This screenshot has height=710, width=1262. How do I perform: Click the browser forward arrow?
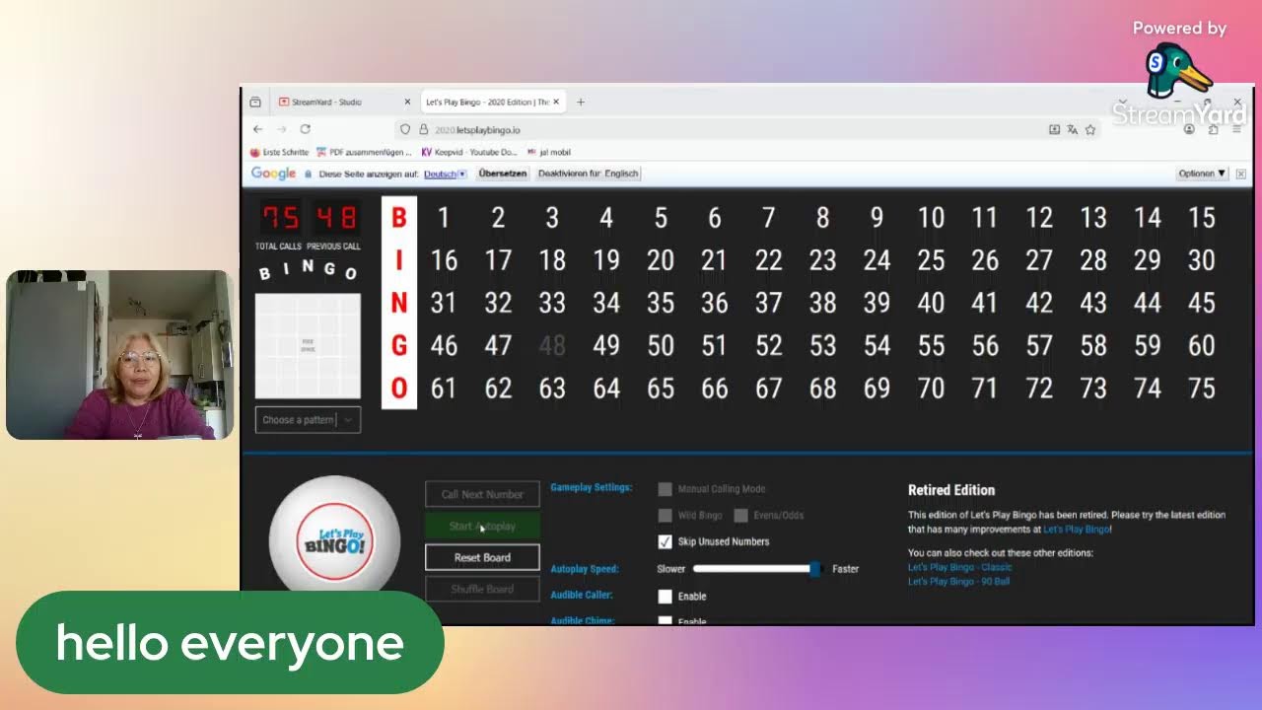tap(281, 129)
